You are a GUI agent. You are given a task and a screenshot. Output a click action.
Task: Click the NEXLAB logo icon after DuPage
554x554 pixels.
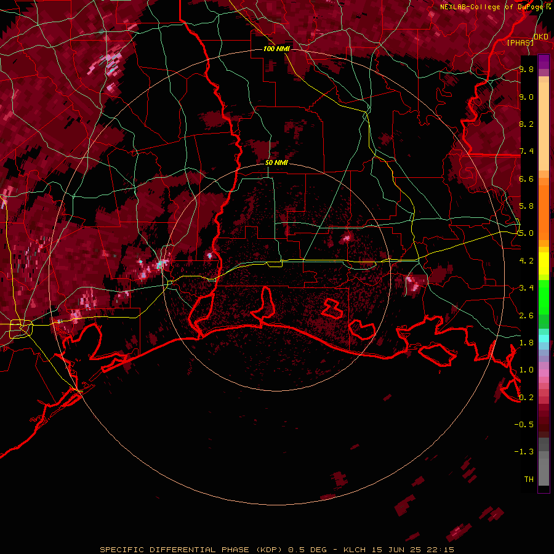click(x=548, y=7)
